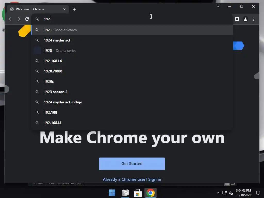Click the 1923 drama series thumbnail

37,51
